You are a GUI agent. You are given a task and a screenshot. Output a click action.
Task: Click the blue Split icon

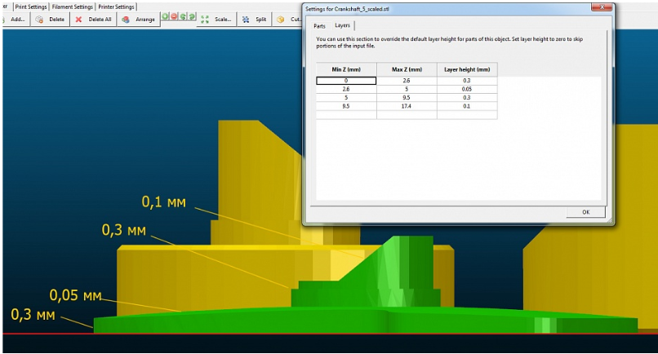(246, 20)
